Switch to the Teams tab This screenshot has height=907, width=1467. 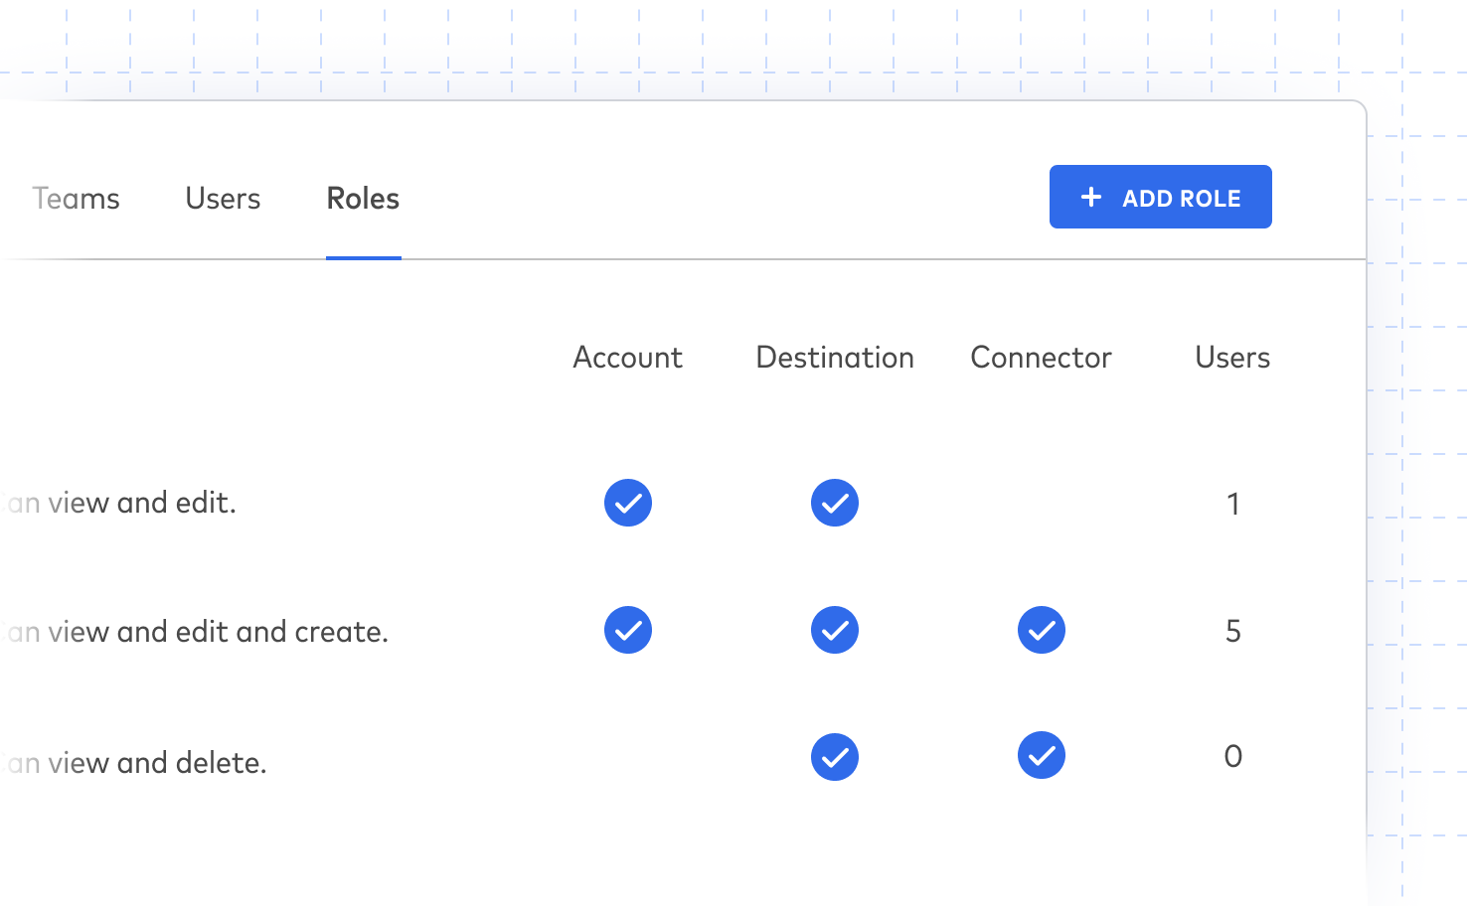click(76, 199)
